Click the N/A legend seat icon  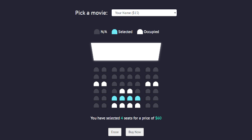click(97, 32)
